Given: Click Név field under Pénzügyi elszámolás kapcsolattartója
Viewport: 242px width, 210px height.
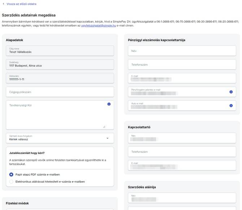Looking at the screenshot, I should point(182,51).
